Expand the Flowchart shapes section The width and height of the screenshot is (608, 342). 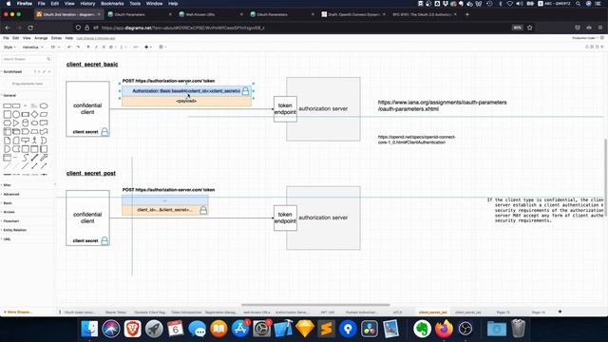click(x=10, y=221)
